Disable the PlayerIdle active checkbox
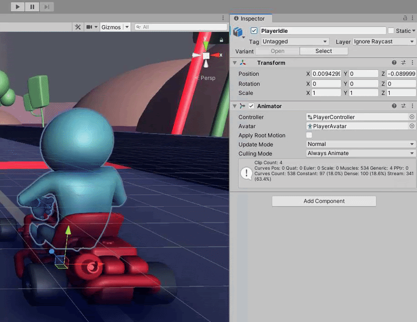Viewport: 417px width, 322px height. (x=254, y=31)
